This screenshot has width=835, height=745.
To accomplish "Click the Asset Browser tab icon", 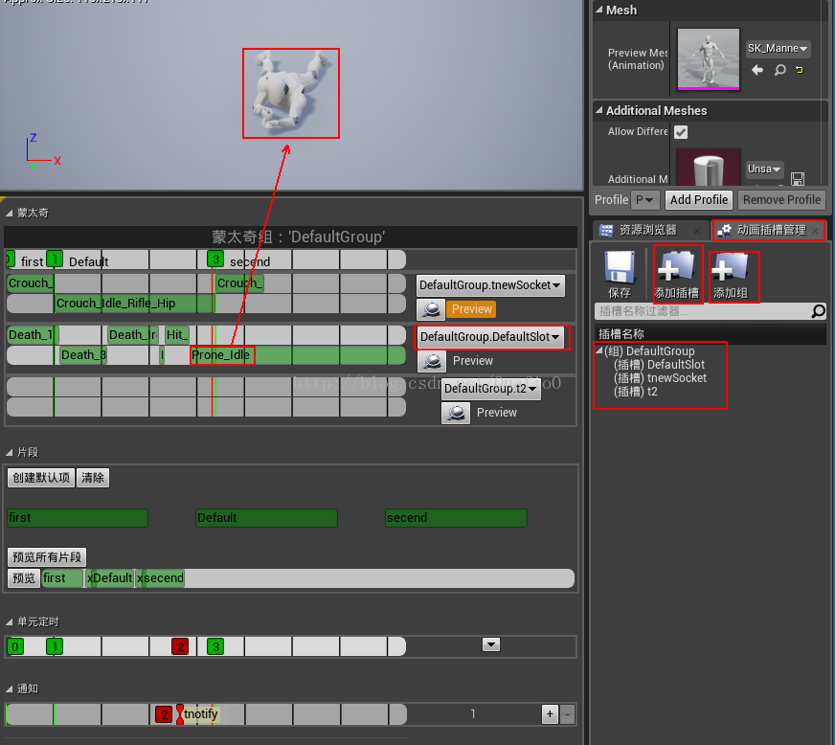I will 606,230.
